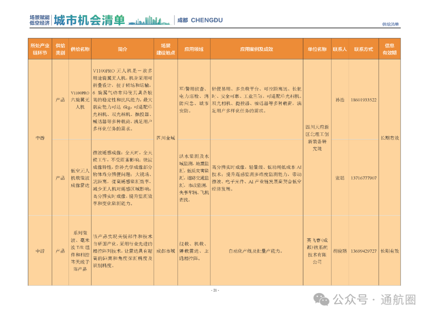Click the 军/警用侦查 application field cell
Viewport: 430px width, 317px height.
(x=194, y=100)
